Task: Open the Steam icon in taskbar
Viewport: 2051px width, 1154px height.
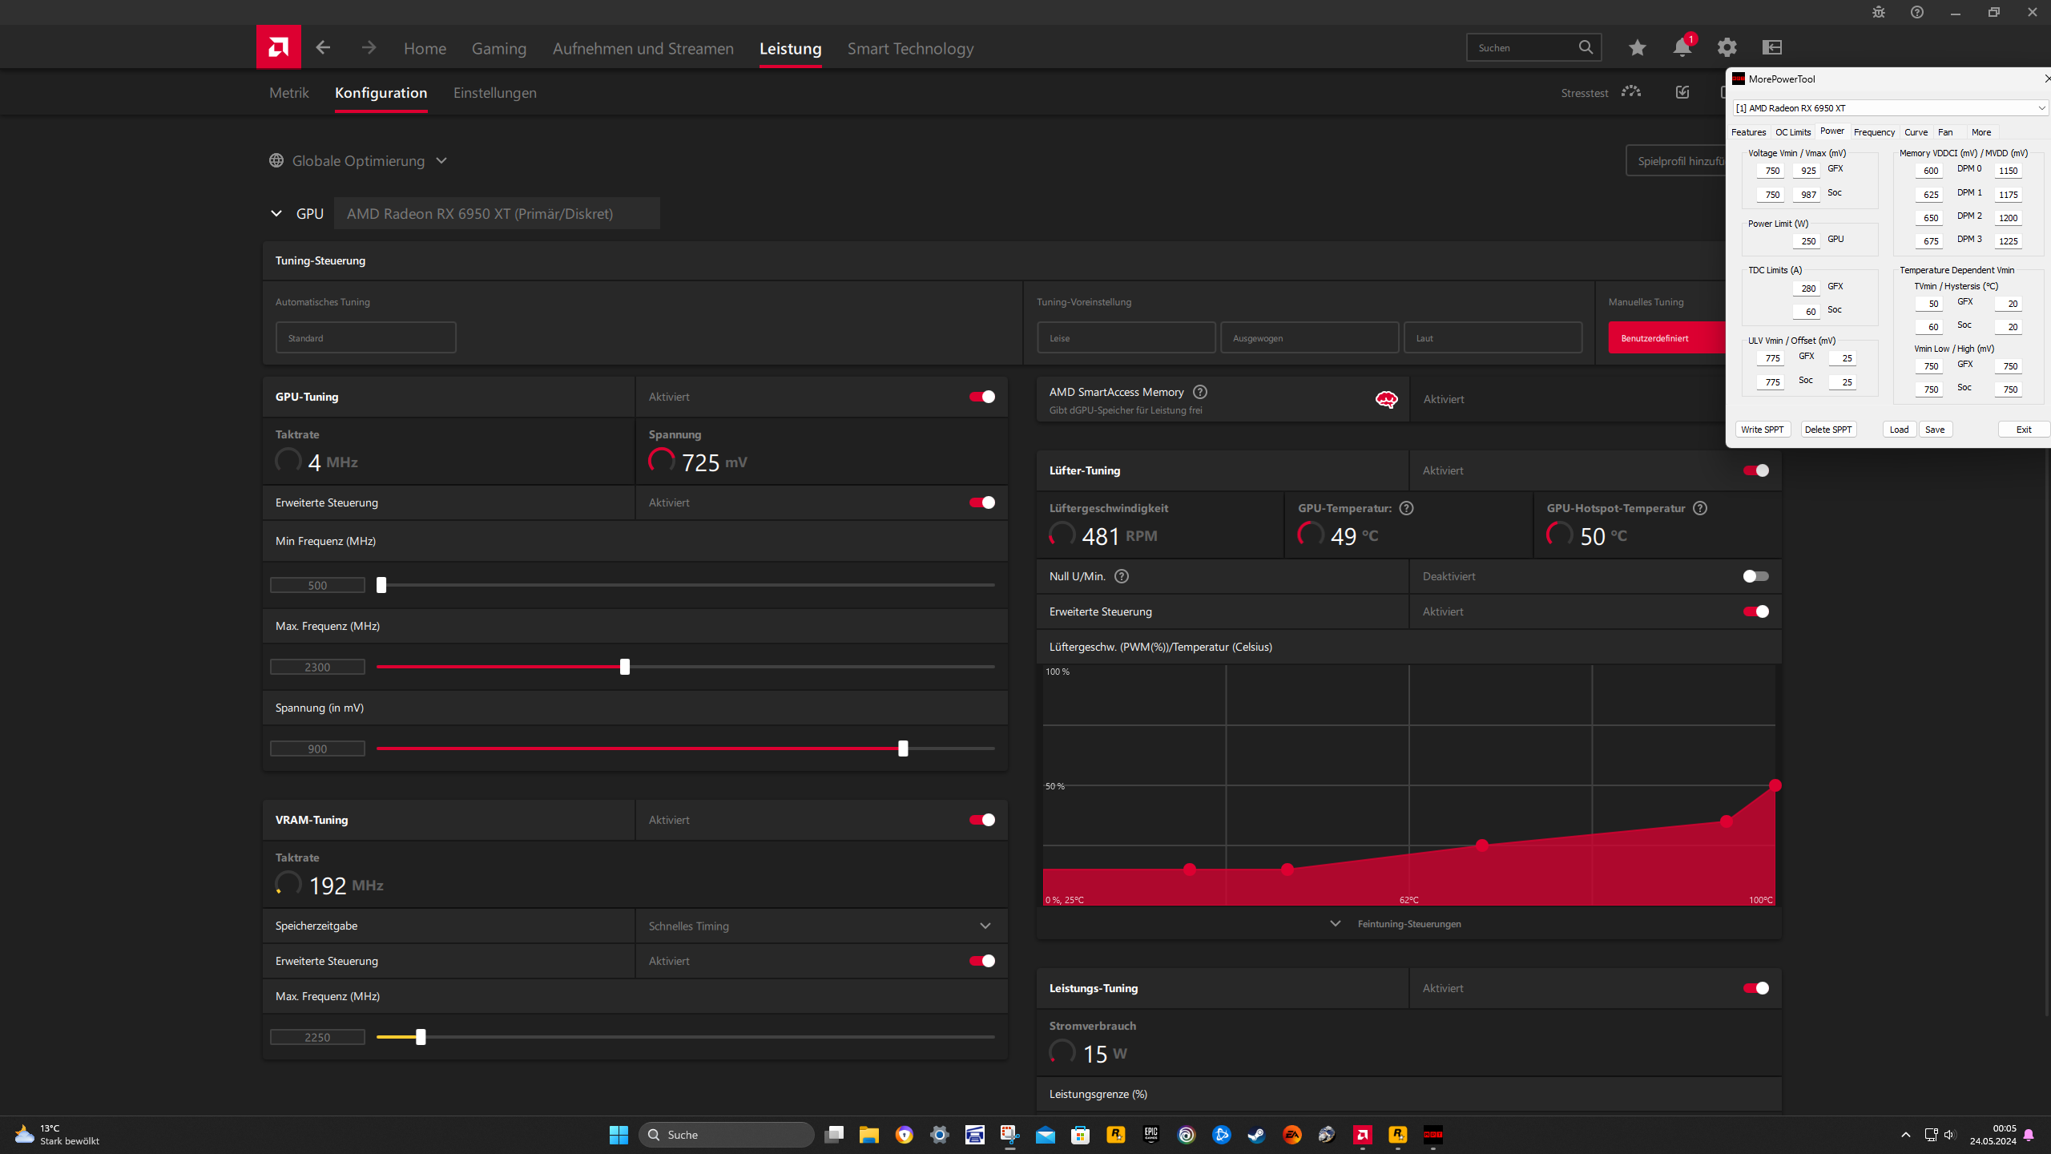Action: (1256, 1135)
